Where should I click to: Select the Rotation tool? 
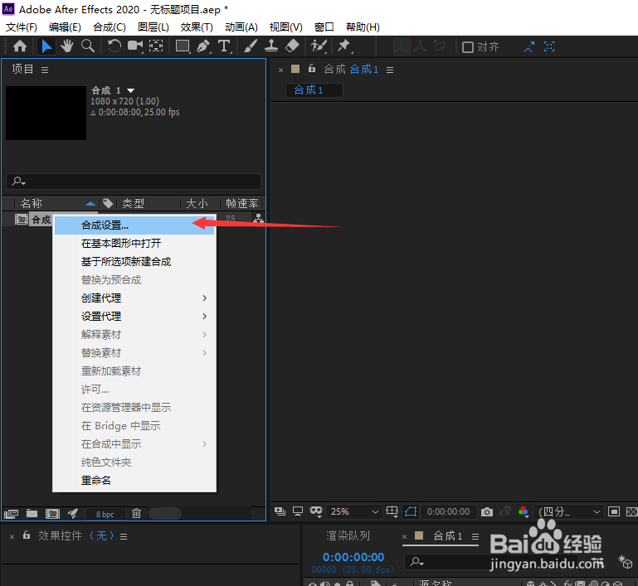click(114, 46)
